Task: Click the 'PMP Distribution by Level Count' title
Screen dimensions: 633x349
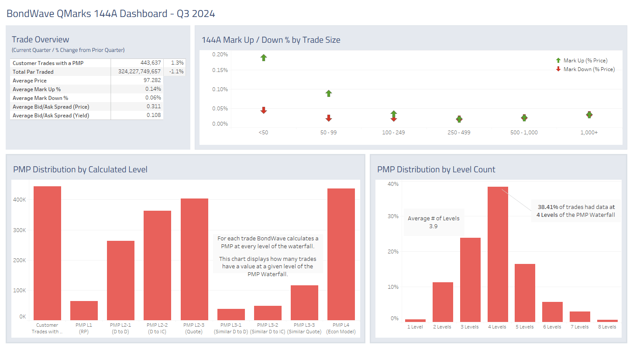Action: 436,169
